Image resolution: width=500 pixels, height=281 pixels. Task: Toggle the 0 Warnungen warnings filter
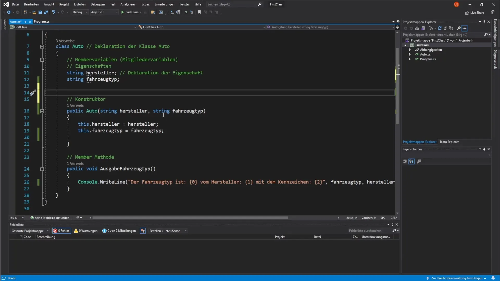coord(86,231)
